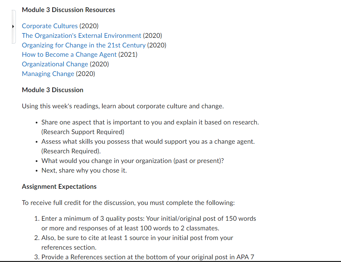Click list item two about citing 1 source
Viewport: 341px width, 262px height.
(137, 242)
